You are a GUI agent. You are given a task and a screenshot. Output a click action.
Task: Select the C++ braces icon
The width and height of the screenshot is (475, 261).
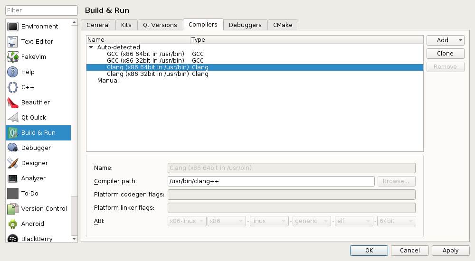tap(13, 87)
